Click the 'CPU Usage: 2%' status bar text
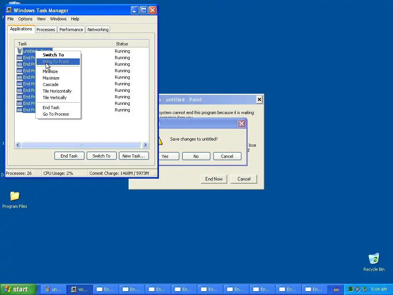This screenshot has height=295, width=393. point(58,173)
